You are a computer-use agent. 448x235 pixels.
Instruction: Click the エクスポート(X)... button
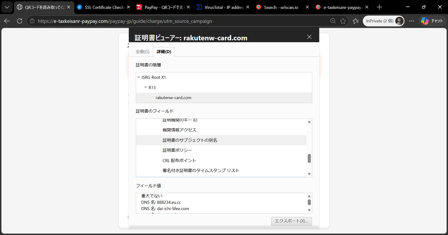292,221
